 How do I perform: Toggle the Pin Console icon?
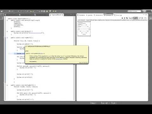pos(140,18)
